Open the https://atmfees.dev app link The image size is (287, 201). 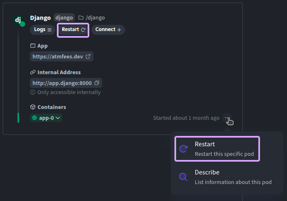click(58, 56)
